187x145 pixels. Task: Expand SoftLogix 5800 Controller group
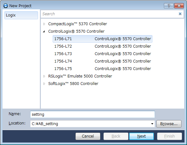[x=44, y=84]
